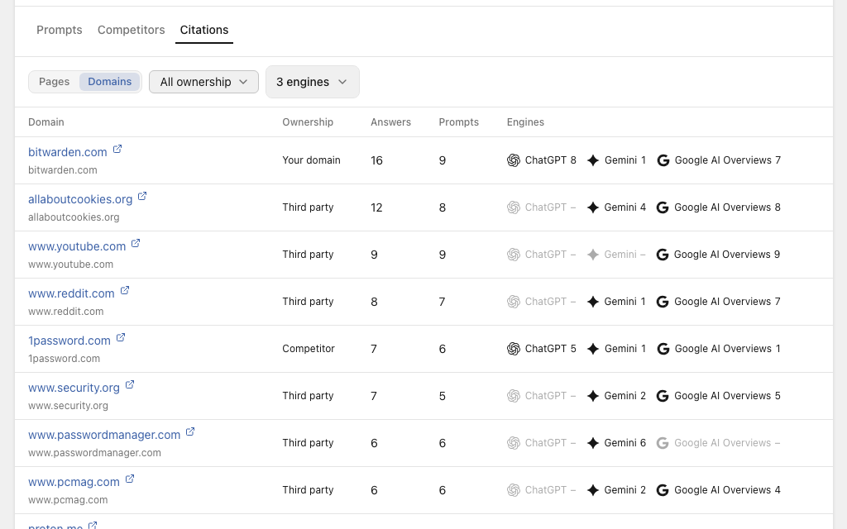Open external link icon beside www.security.org

(x=130, y=385)
